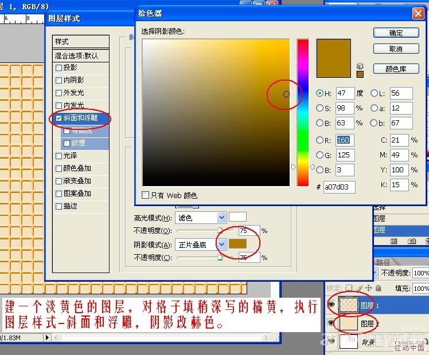Click the hex color field a07d03
Viewport: 429px width, 355px height.
pos(340,187)
